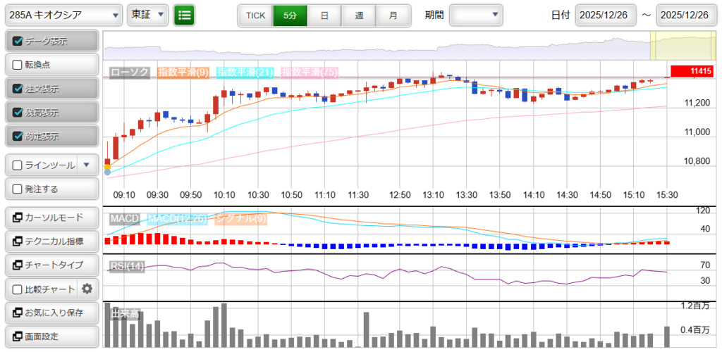The height and width of the screenshot is (352, 722).
Task: Open the チャートタイプ selector
Action: [x=51, y=265]
